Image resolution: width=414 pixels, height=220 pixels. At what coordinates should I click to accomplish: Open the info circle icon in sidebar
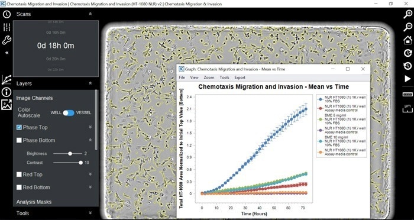point(7,92)
